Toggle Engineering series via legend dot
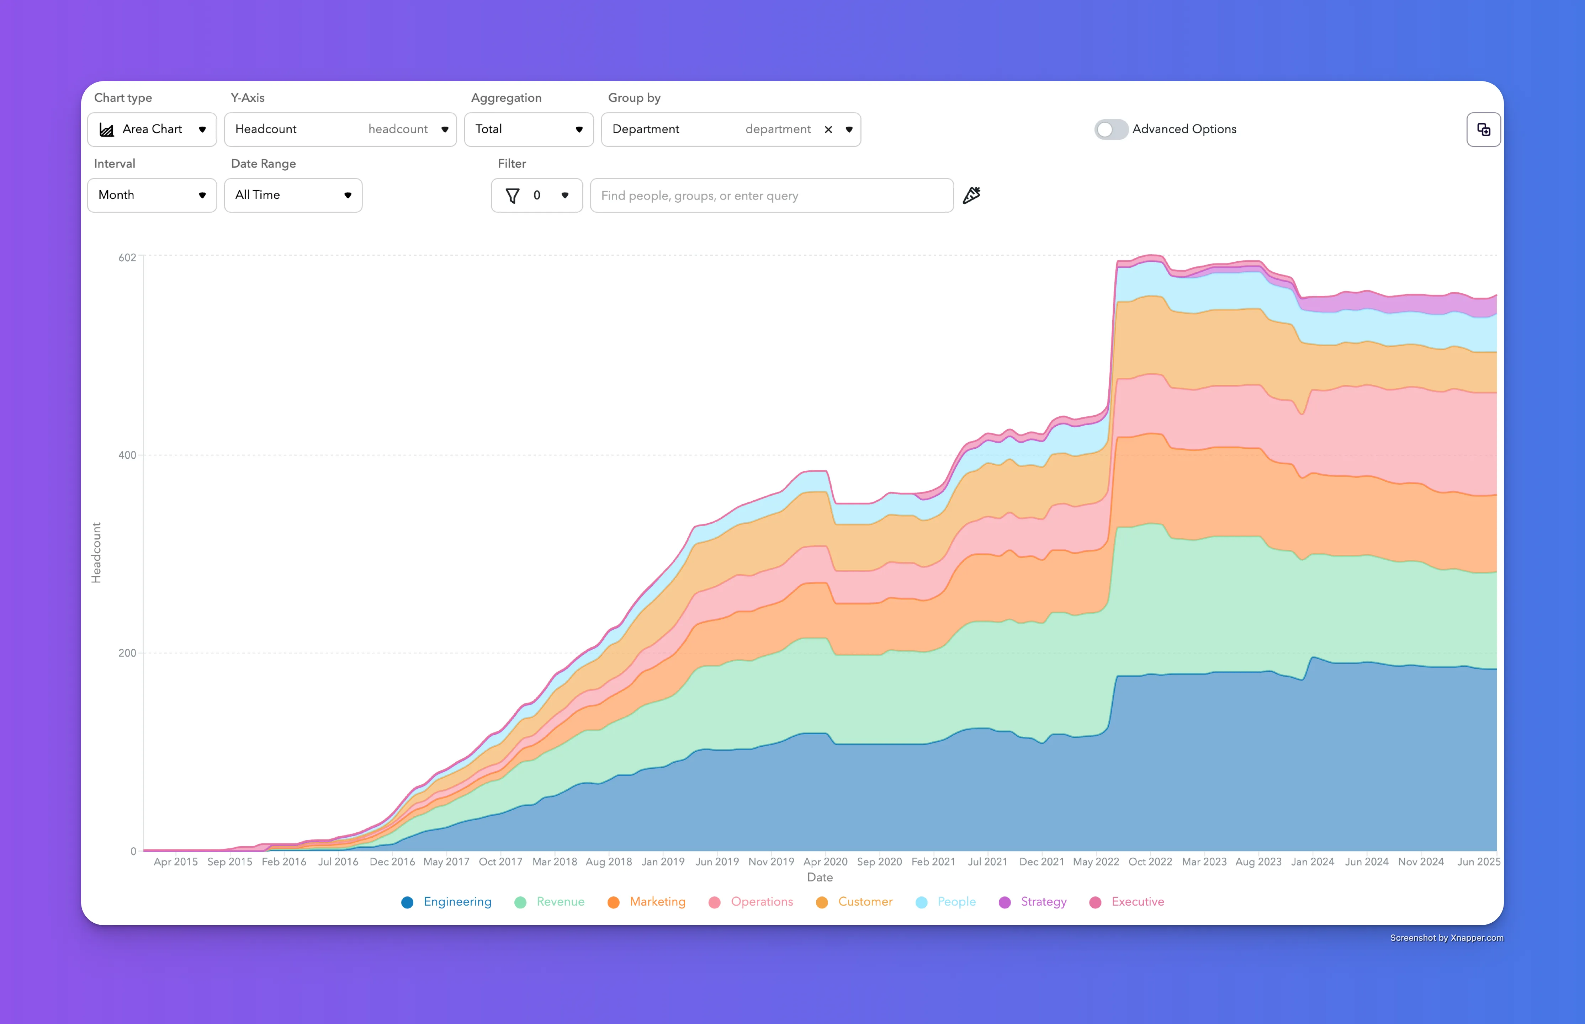Viewport: 1585px width, 1024px height. click(x=407, y=902)
